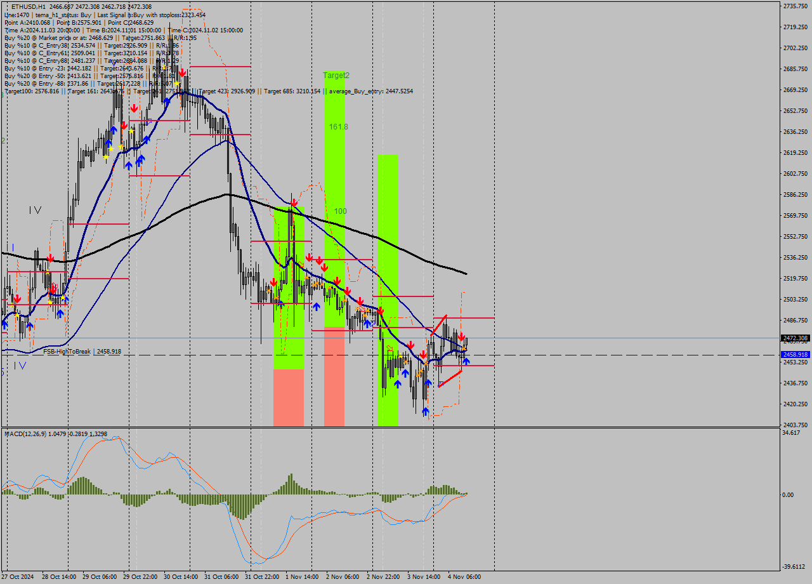Click the 2669.250 price axis label
The width and height of the screenshot is (812, 584).
pyautogui.click(x=795, y=90)
